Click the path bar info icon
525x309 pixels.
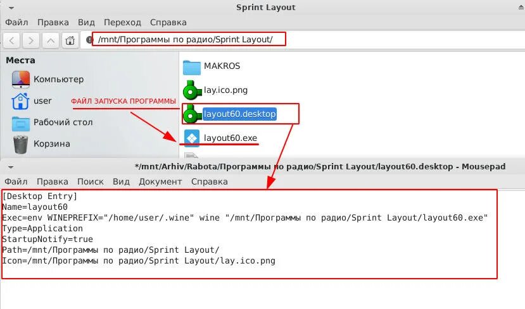pyautogui.click(x=89, y=40)
